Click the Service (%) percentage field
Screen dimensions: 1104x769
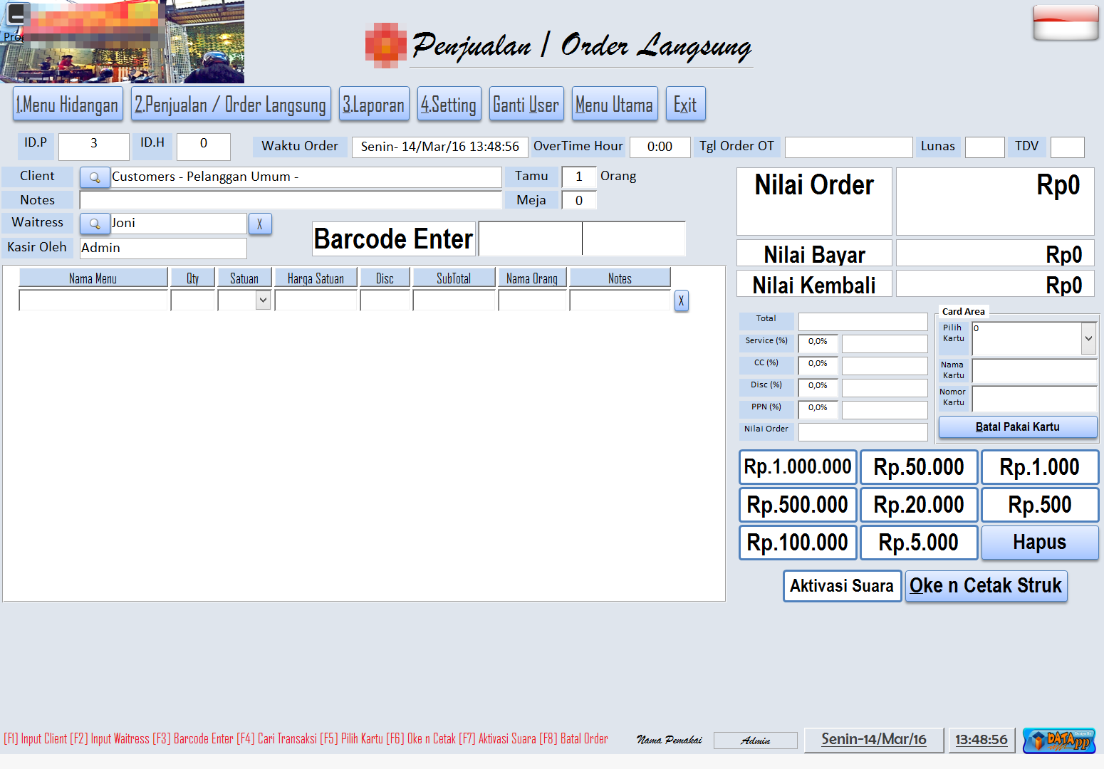pos(818,342)
